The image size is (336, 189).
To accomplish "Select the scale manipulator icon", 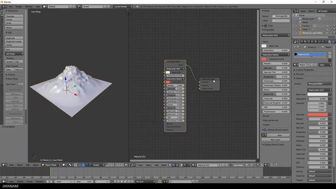I will pyautogui.click(x=90, y=165).
